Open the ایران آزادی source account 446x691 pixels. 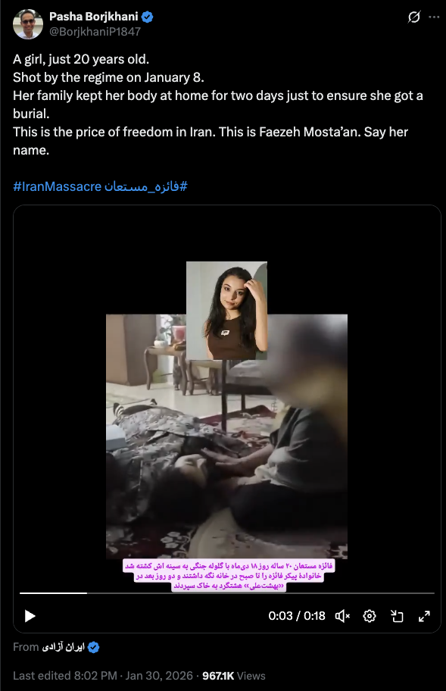tap(63, 647)
